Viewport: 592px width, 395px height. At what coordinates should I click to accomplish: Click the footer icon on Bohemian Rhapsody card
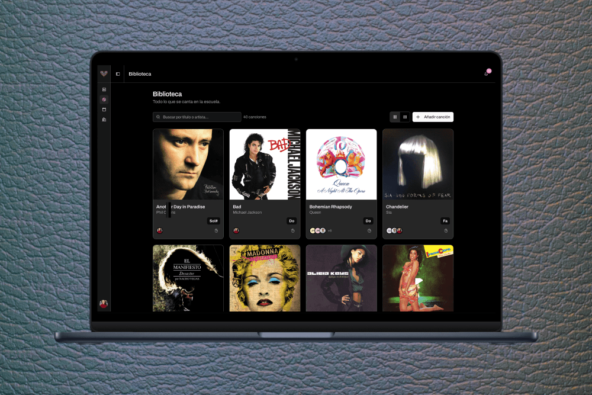[x=369, y=231]
